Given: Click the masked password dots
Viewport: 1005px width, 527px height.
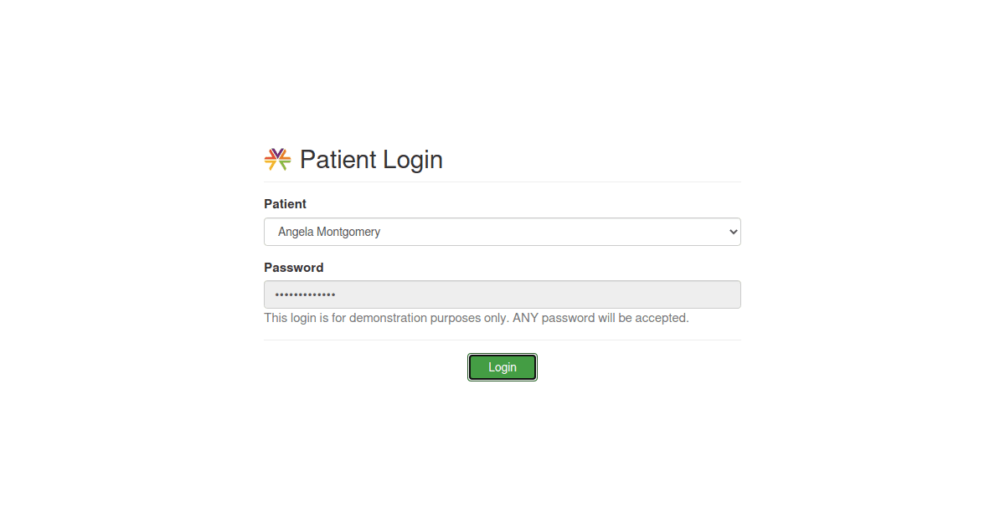Looking at the screenshot, I should [305, 294].
